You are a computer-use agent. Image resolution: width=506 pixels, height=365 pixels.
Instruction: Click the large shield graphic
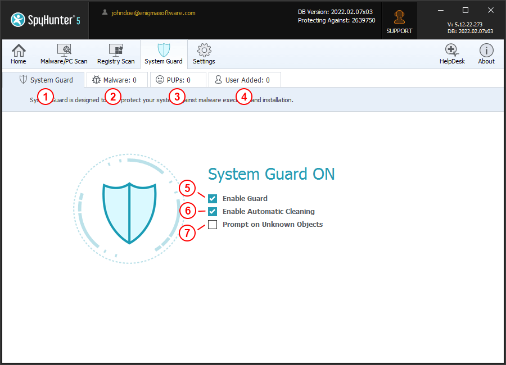(x=129, y=212)
